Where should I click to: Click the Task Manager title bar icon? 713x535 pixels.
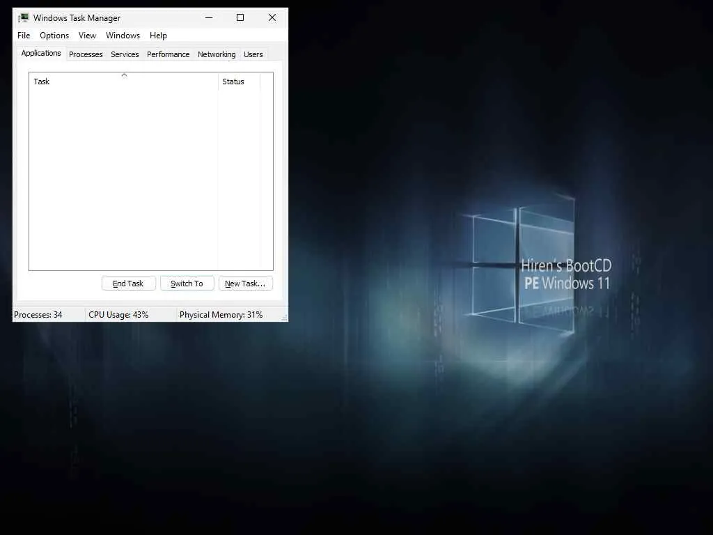click(23, 17)
